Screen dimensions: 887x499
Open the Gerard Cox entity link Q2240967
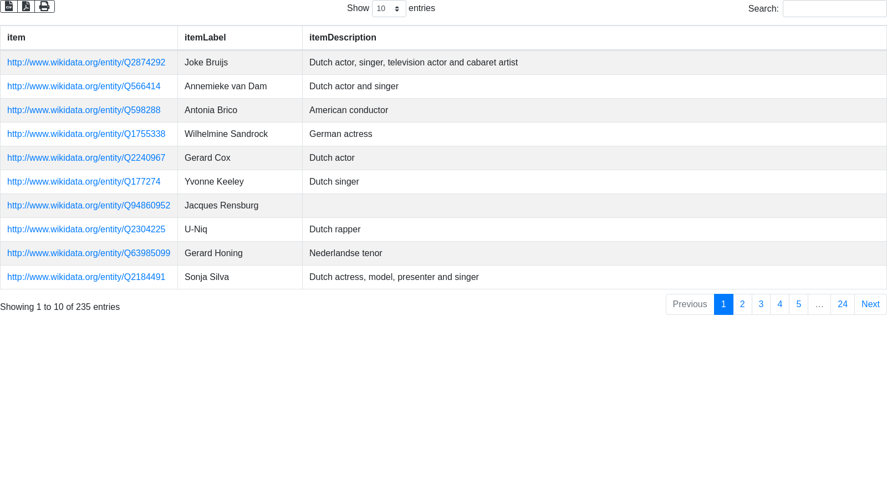[86, 158]
